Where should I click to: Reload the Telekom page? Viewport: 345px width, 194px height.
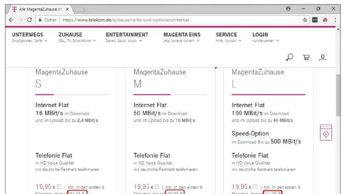pos(29,20)
